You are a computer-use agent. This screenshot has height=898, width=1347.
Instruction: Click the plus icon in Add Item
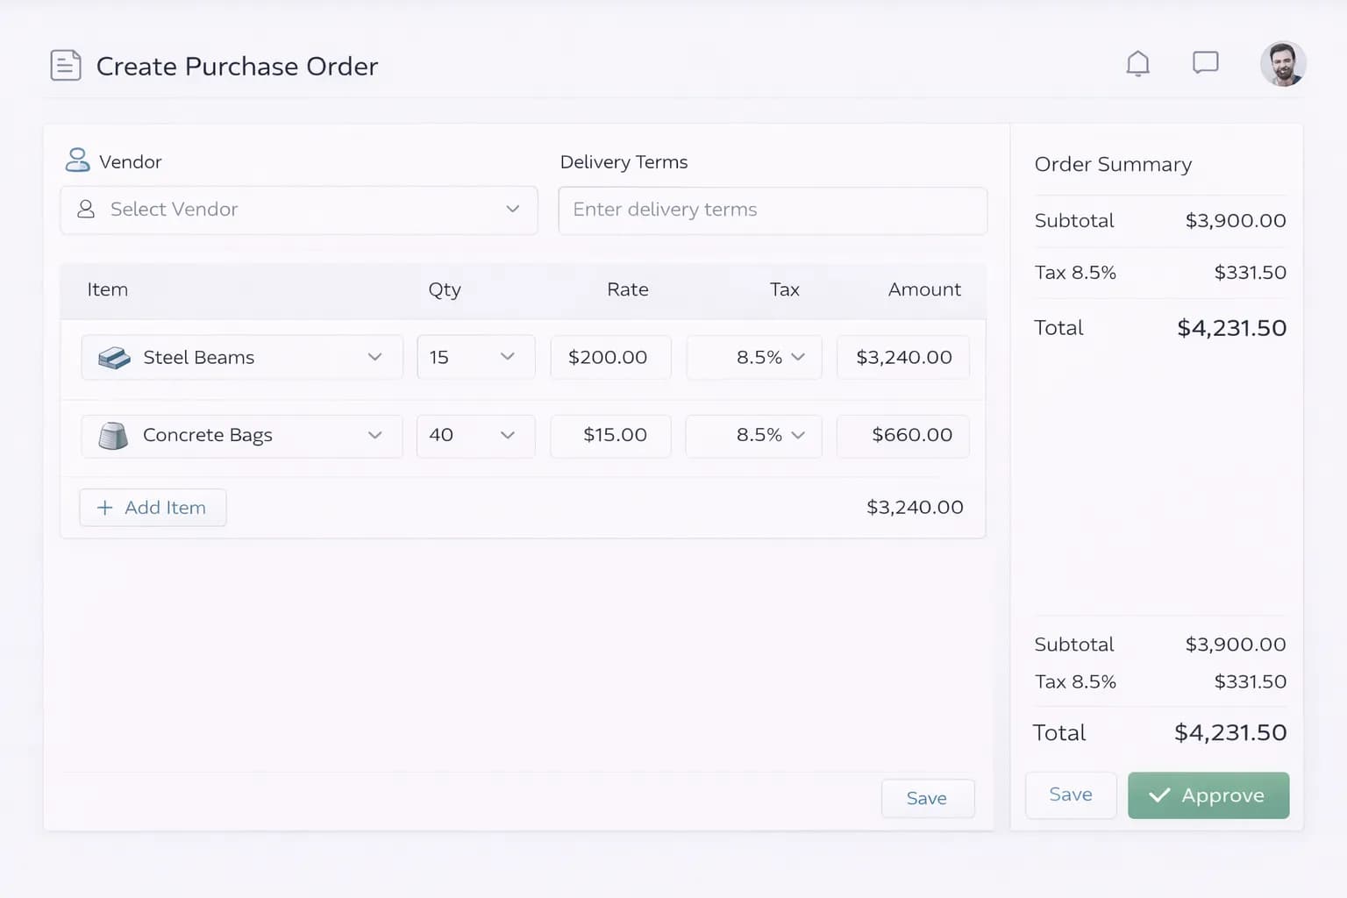104,508
